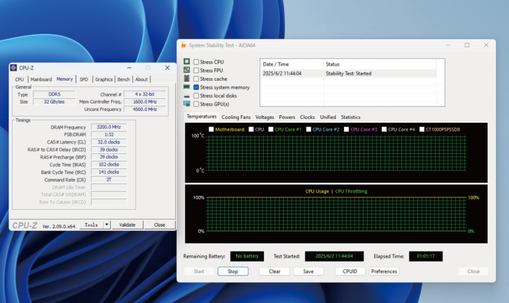
Task: Open the CPU-Z Tools dropdown arrow
Action: tap(107, 225)
